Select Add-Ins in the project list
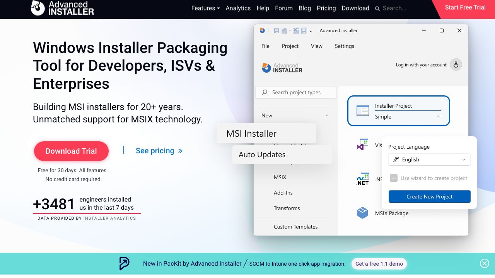The height and width of the screenshot is (278, 495). tap(283, 193)
